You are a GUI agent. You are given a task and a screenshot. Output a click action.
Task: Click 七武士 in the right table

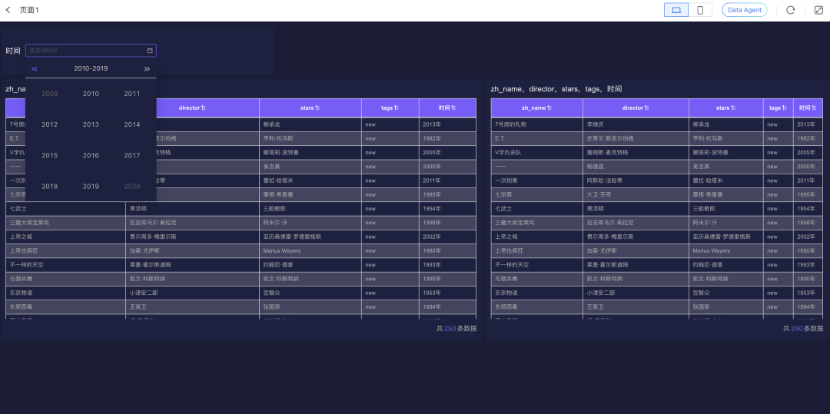point(503,208)
